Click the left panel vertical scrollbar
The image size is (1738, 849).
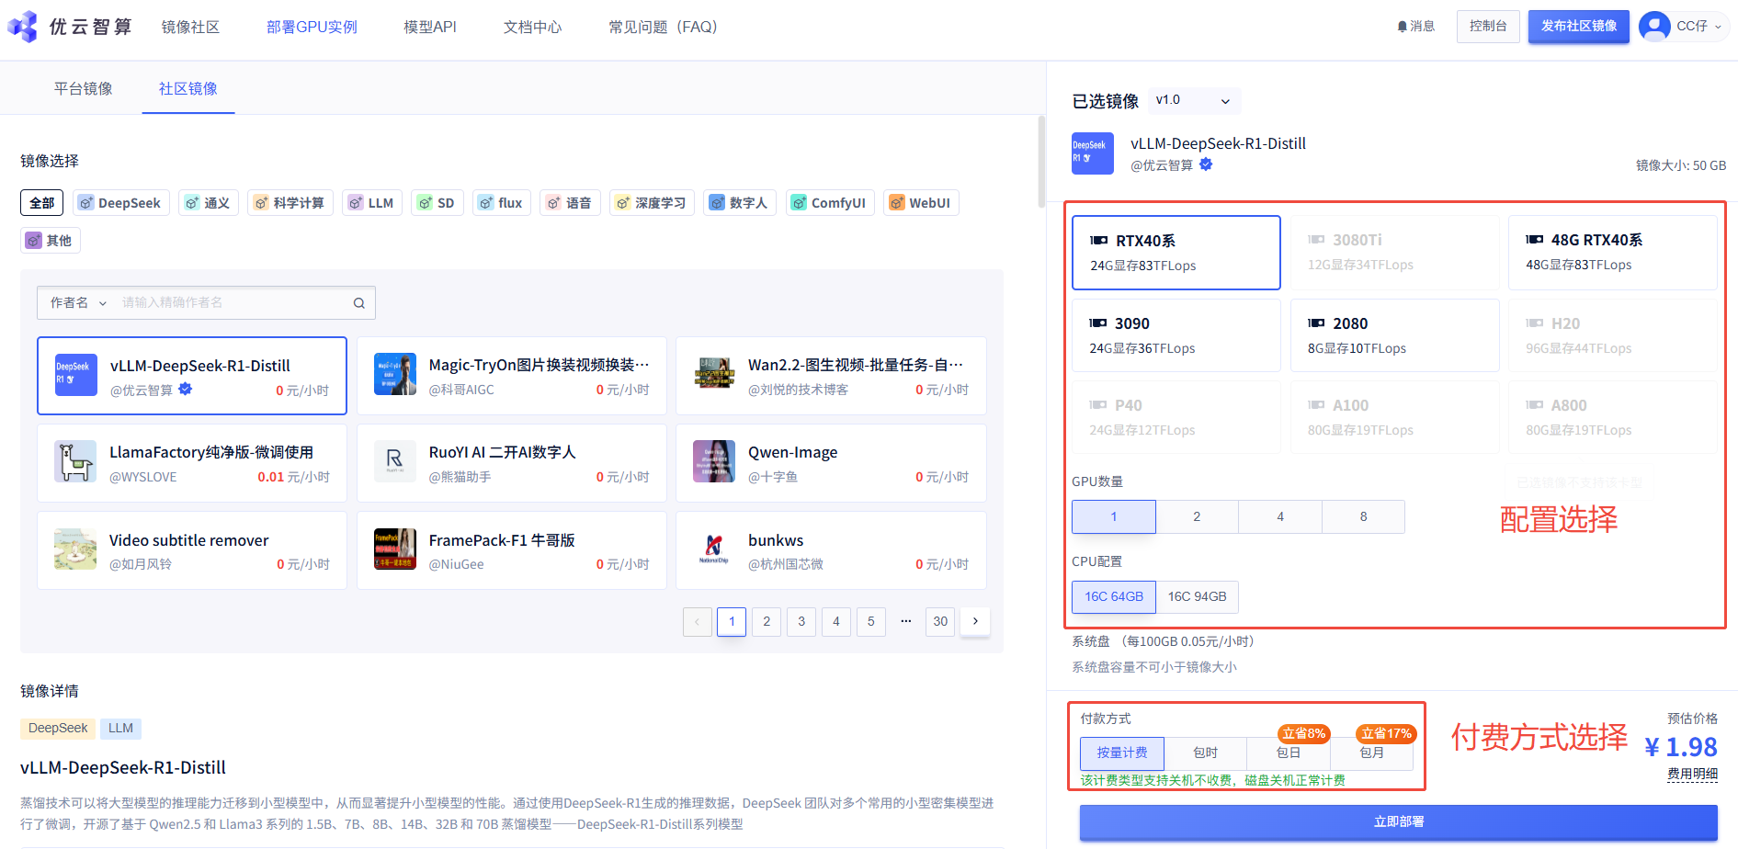(1041, 162)
